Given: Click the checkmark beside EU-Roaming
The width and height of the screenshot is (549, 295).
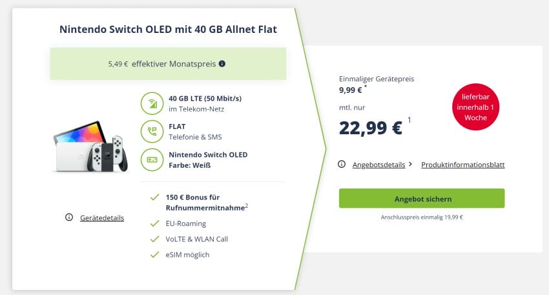Looking at the screenshot, I should [x=155, y=223].
